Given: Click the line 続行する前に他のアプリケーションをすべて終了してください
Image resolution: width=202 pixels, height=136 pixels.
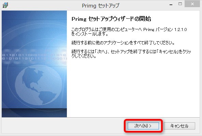Looking at the screenshot, I should (x=123, y=43).
